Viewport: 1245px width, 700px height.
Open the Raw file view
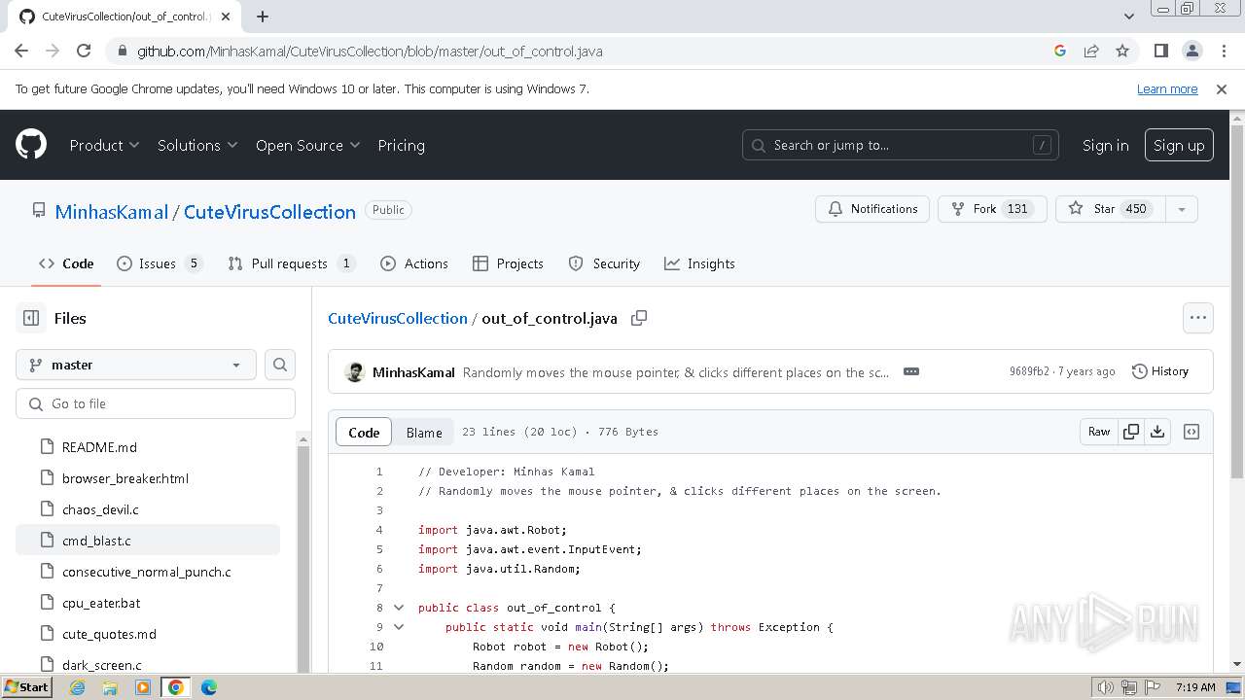[x=1099, y=432]
